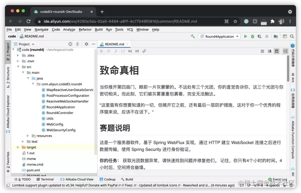Click the Strikethrough formatting icon
The width and height of the screenshot is (301, 193).
tap(108, 51)
